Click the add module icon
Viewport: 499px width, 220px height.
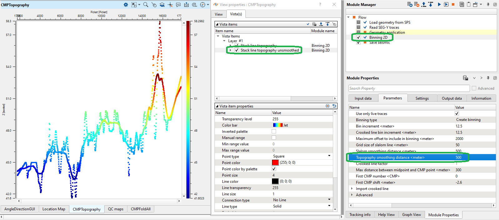[410, 4]
